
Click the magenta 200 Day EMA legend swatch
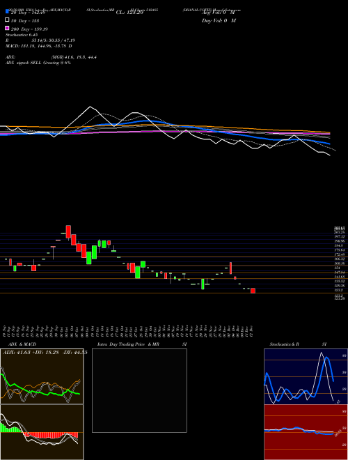point(7,28)
